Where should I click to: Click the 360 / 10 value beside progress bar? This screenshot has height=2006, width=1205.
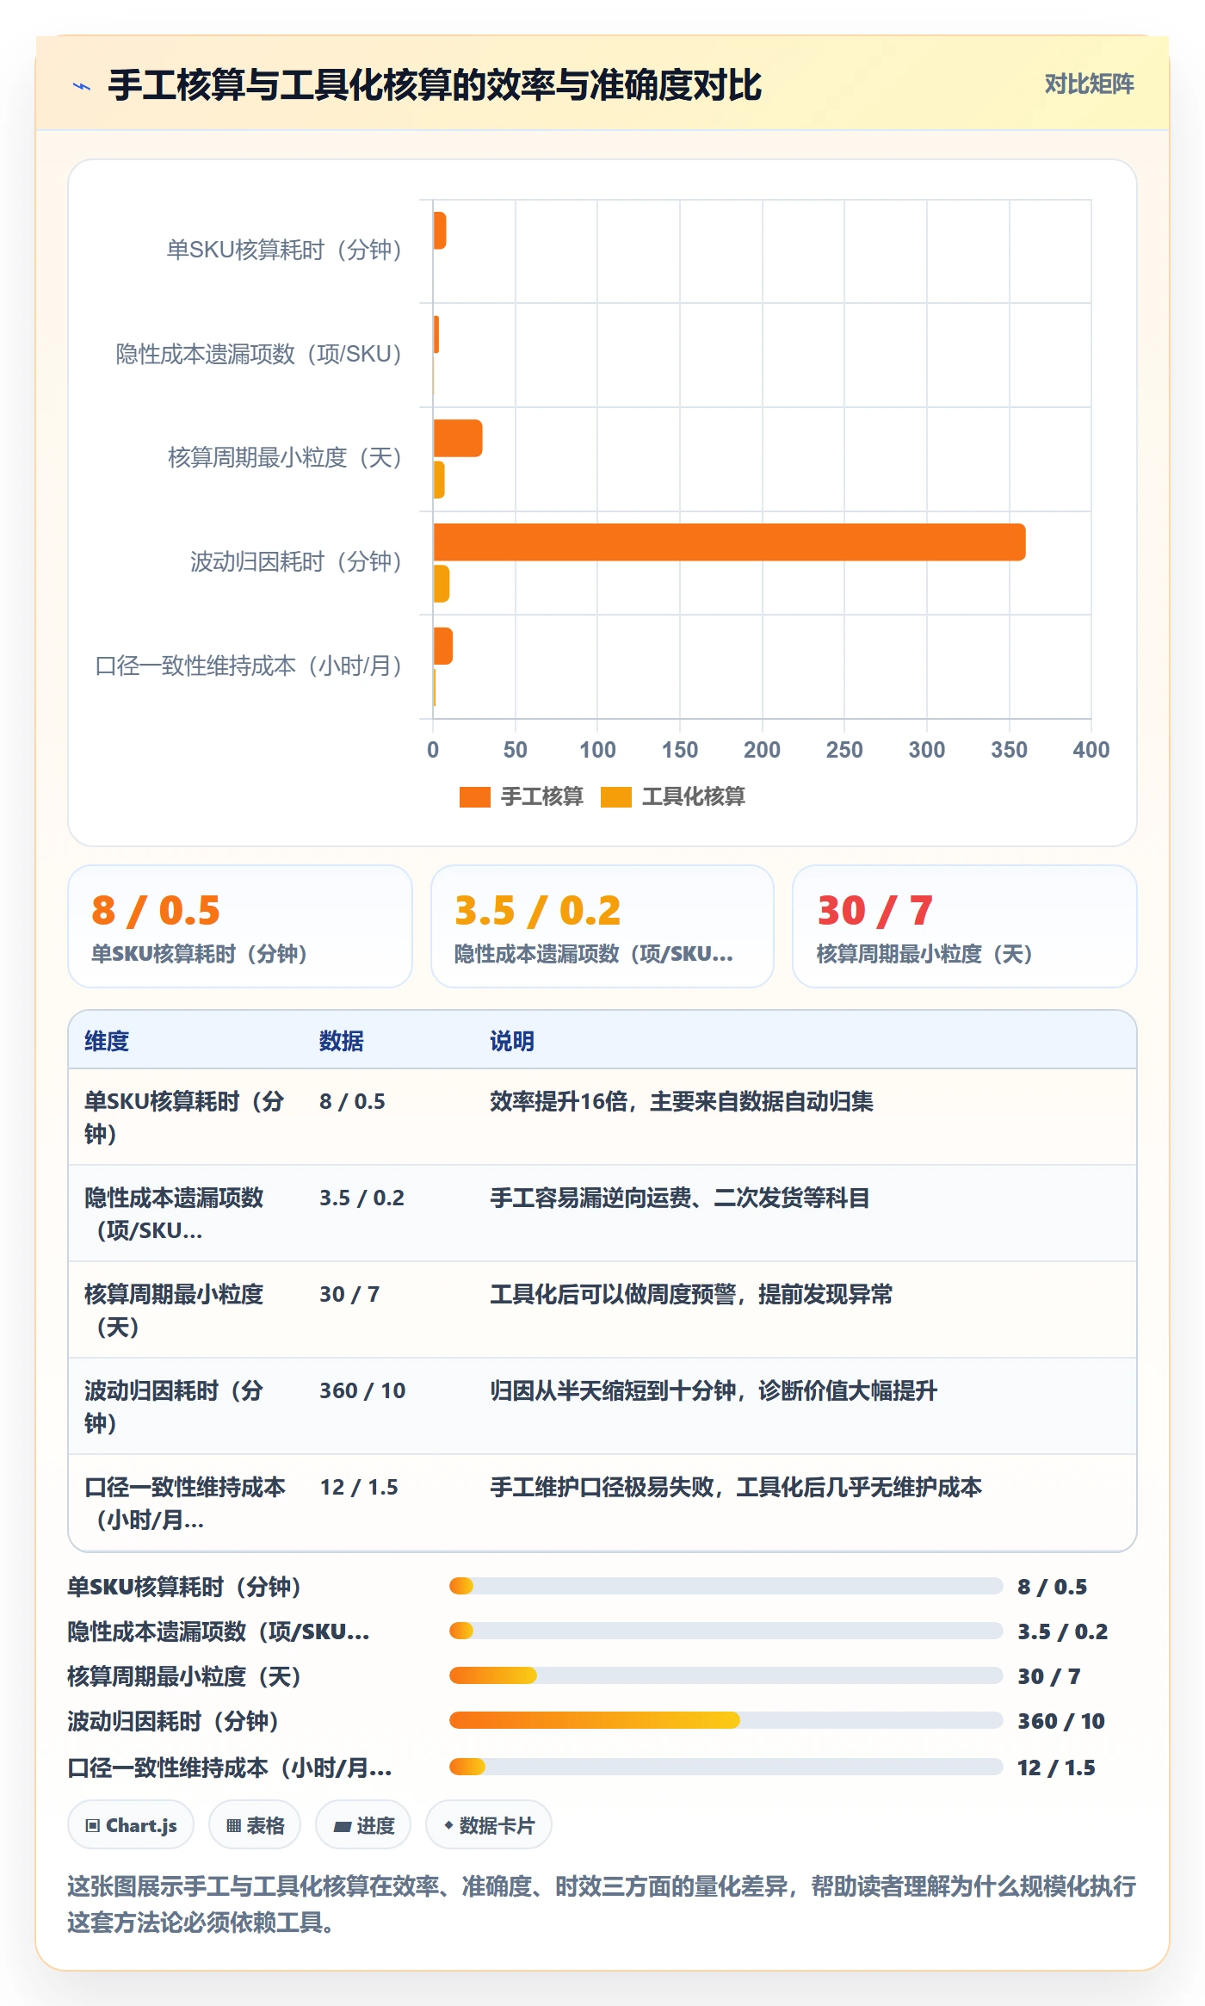tap(1061, 1721)
